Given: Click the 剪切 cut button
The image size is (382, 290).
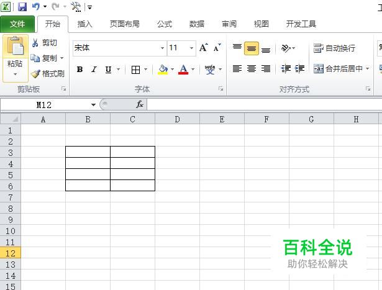Looking at the screenshot, I should click(45, 43).
